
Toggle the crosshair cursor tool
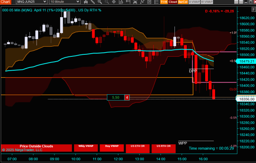tap(114, 2)
